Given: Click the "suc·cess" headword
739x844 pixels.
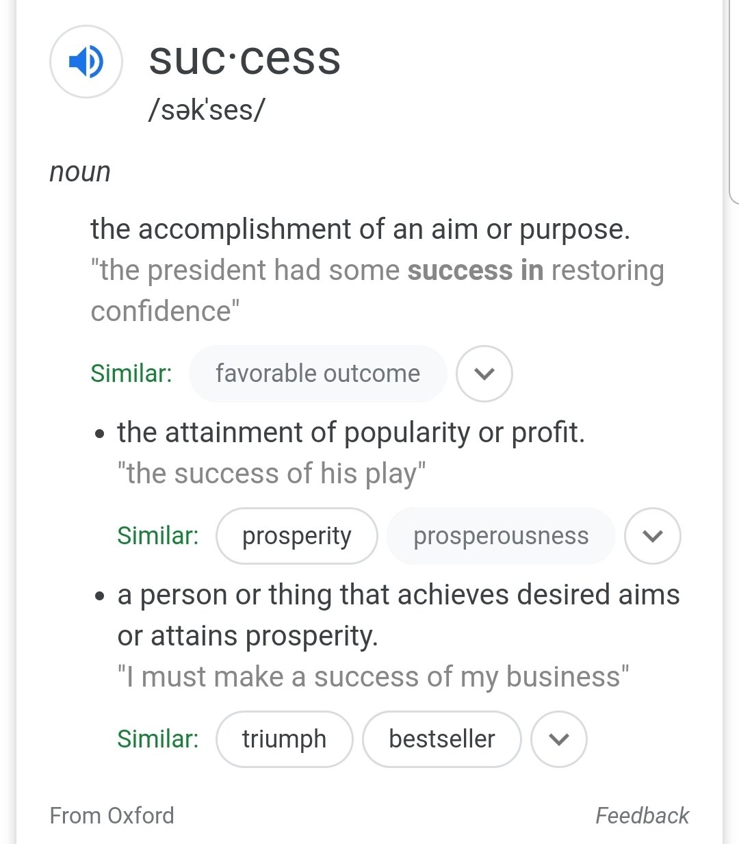Looking at the screenshot, I should [x=244, y=59].
